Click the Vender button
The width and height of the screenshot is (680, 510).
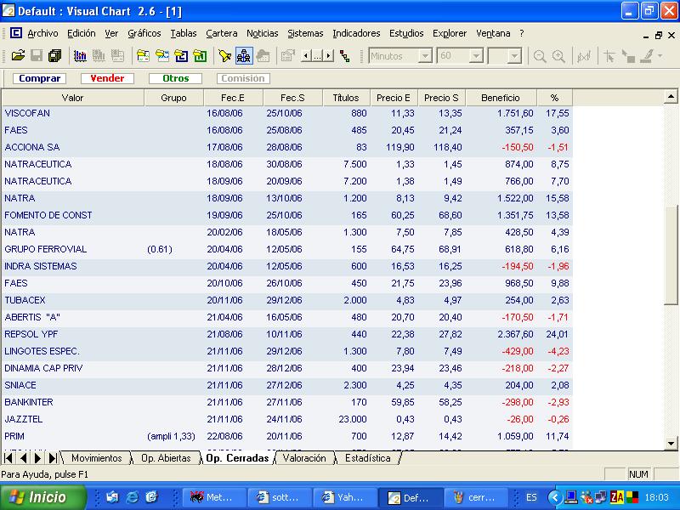pos(107,78)
